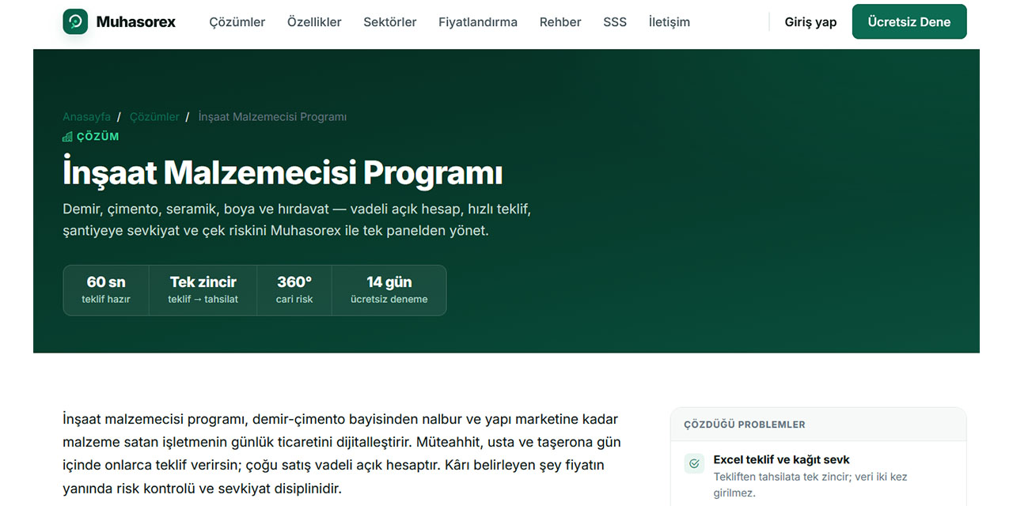Screen dimensions: 1013x506
Task: Click the 60 sn teklif hazır stat
Action: coord(106,290)
